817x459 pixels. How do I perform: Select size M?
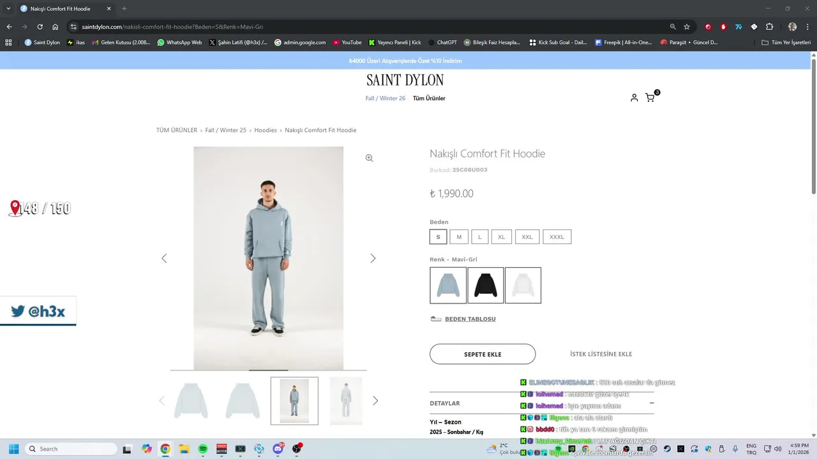click(459, 237)
